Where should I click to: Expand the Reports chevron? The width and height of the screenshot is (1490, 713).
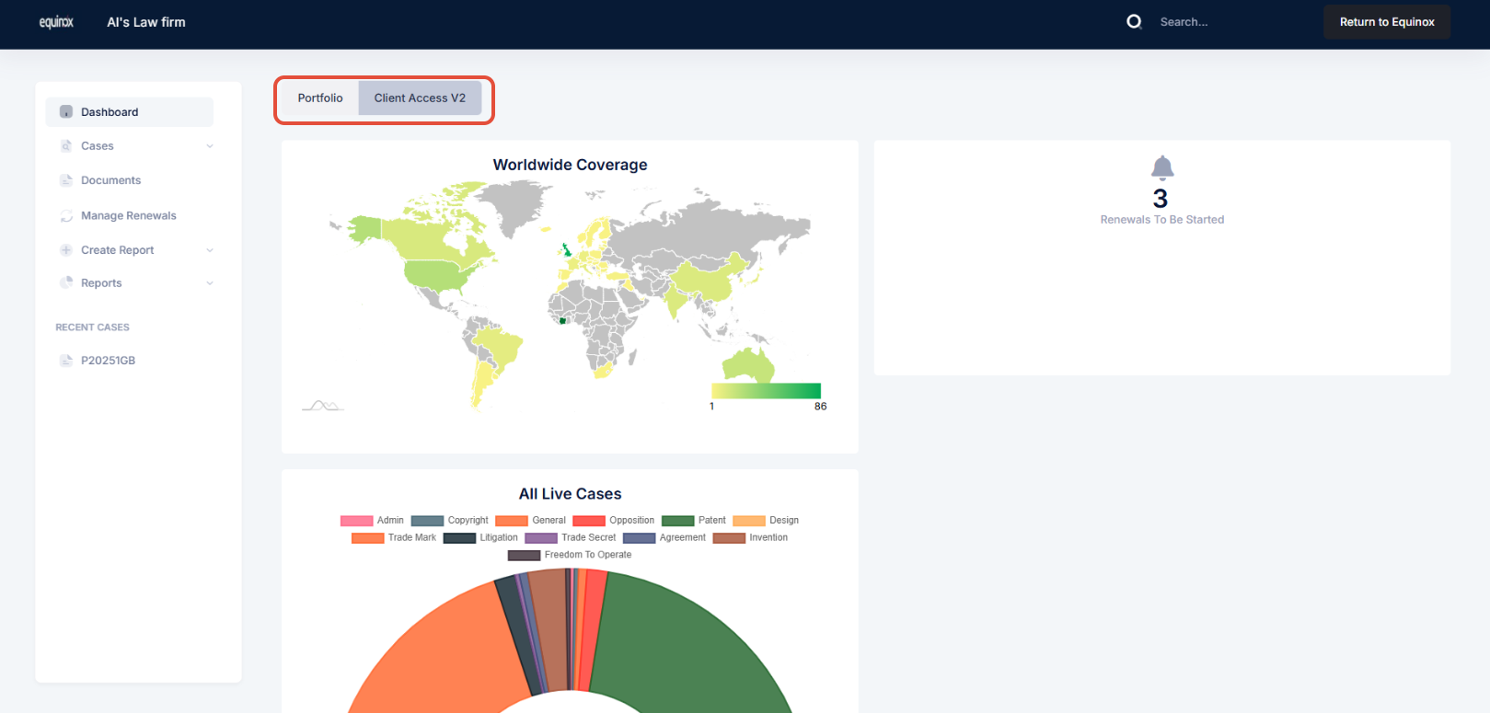(210, 283)
